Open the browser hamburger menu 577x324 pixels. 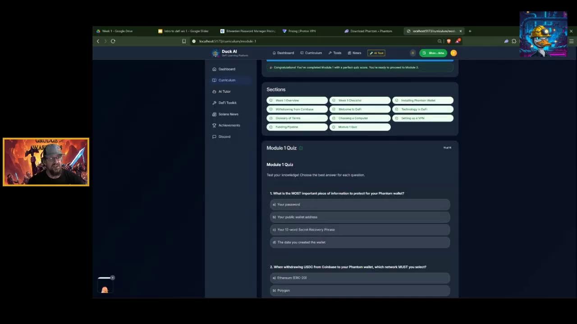click(x=571, y=41)
